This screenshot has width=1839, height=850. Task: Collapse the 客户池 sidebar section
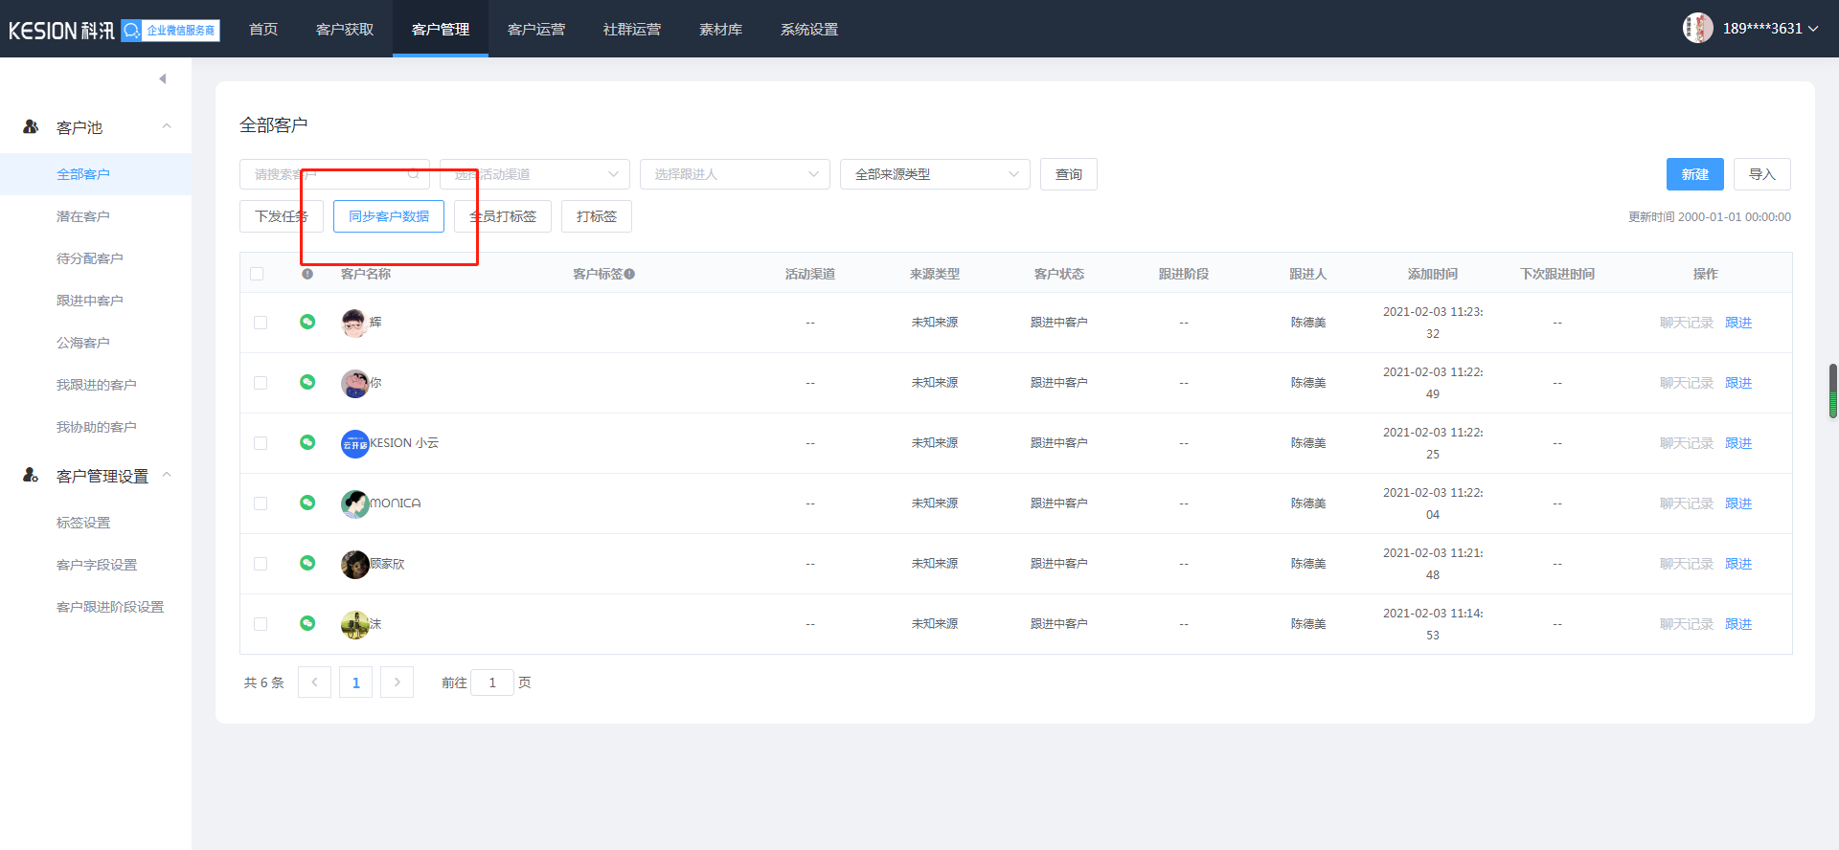tap(167, 126)
